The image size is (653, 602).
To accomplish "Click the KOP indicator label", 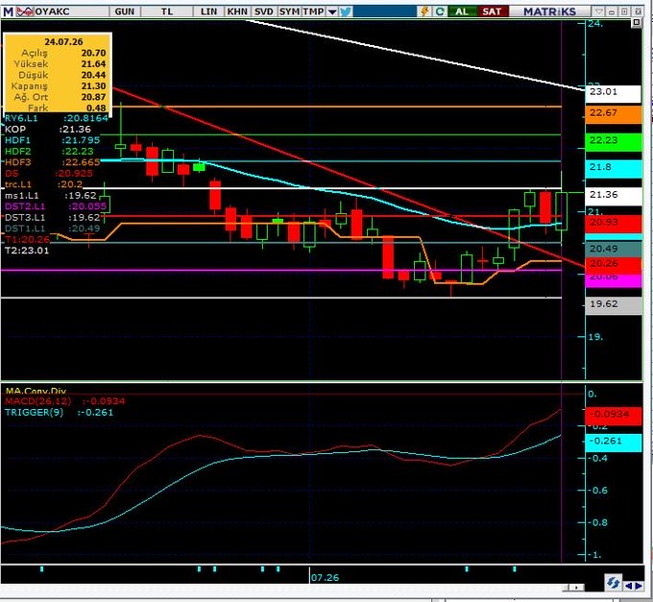I will click(15, 129).
